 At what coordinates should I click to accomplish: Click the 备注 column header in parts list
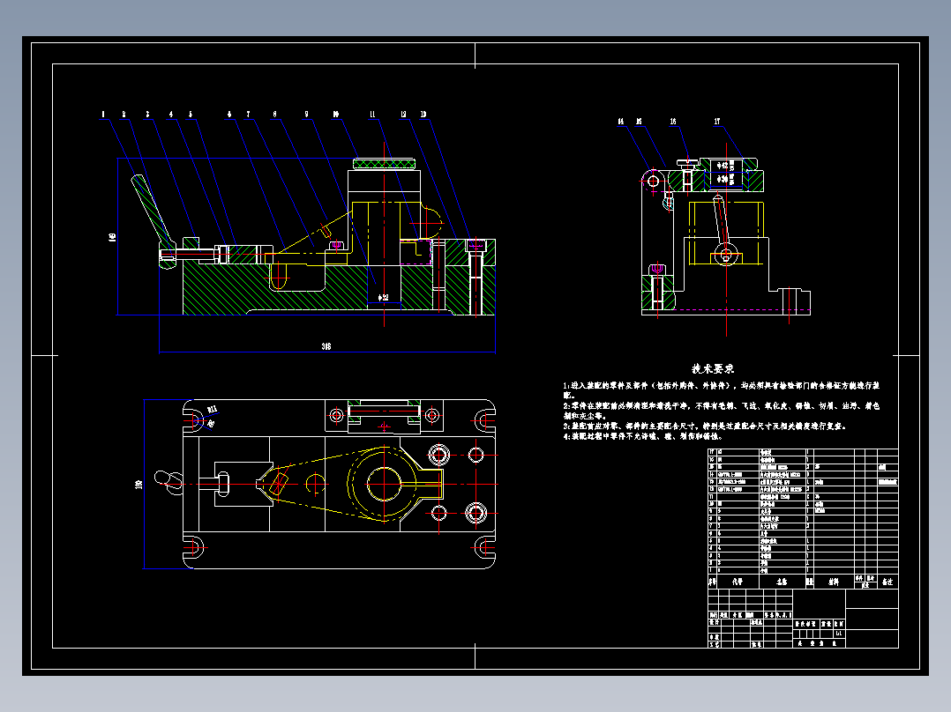click(887, 582)
